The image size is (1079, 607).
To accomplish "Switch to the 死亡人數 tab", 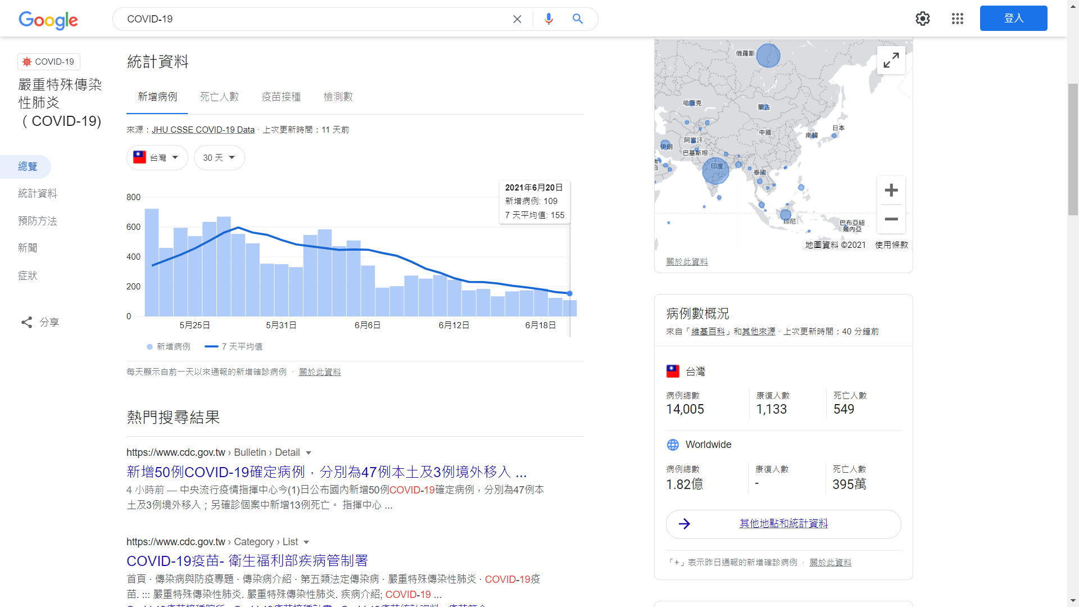I will tap(219, 97).
